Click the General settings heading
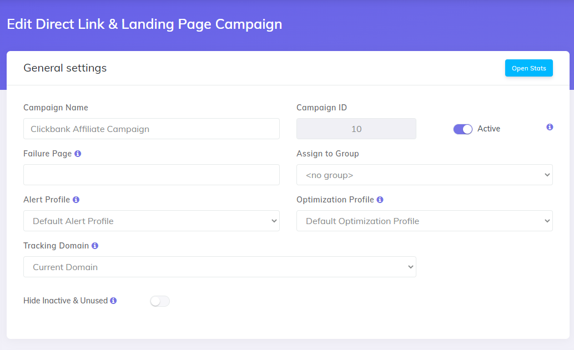Viewport: 574px width, 350px height. coord(65,68)
